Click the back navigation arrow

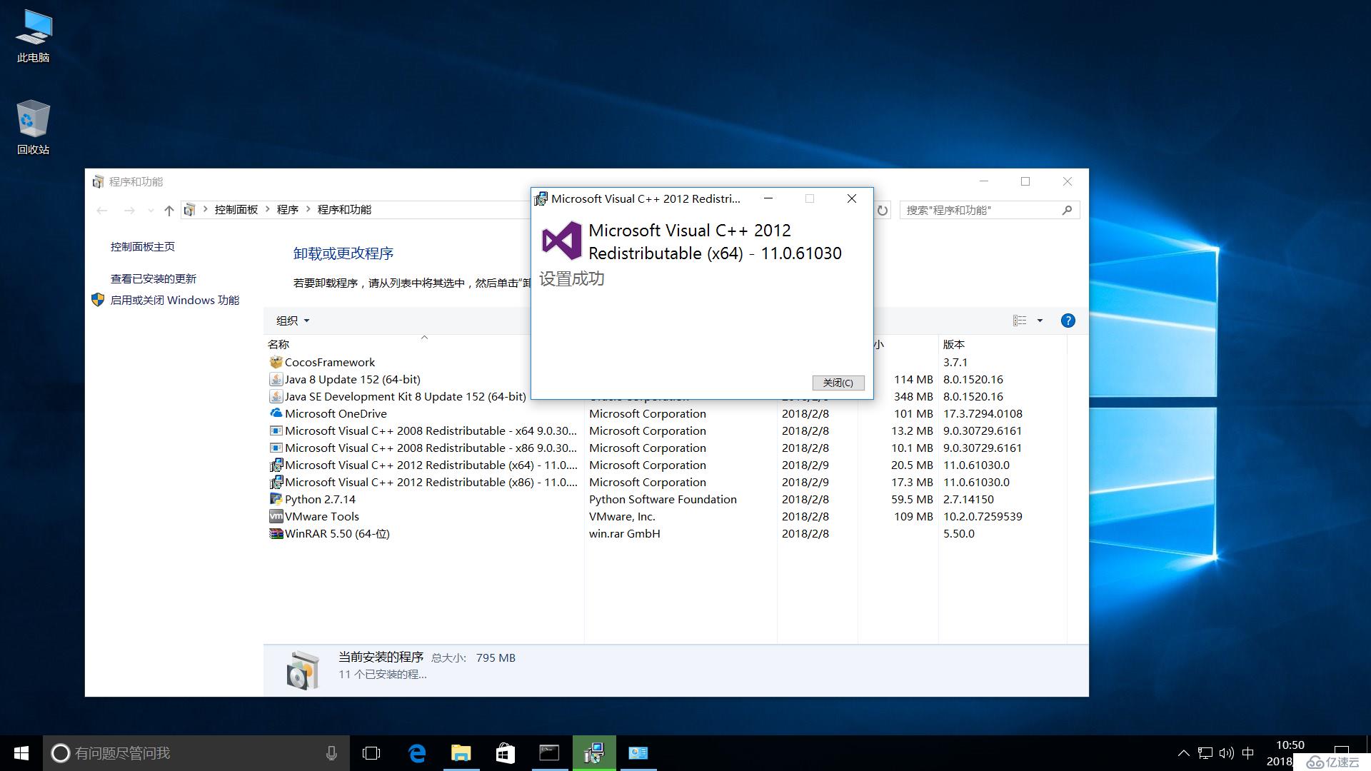pyautogui.click(x=102, y=210)
